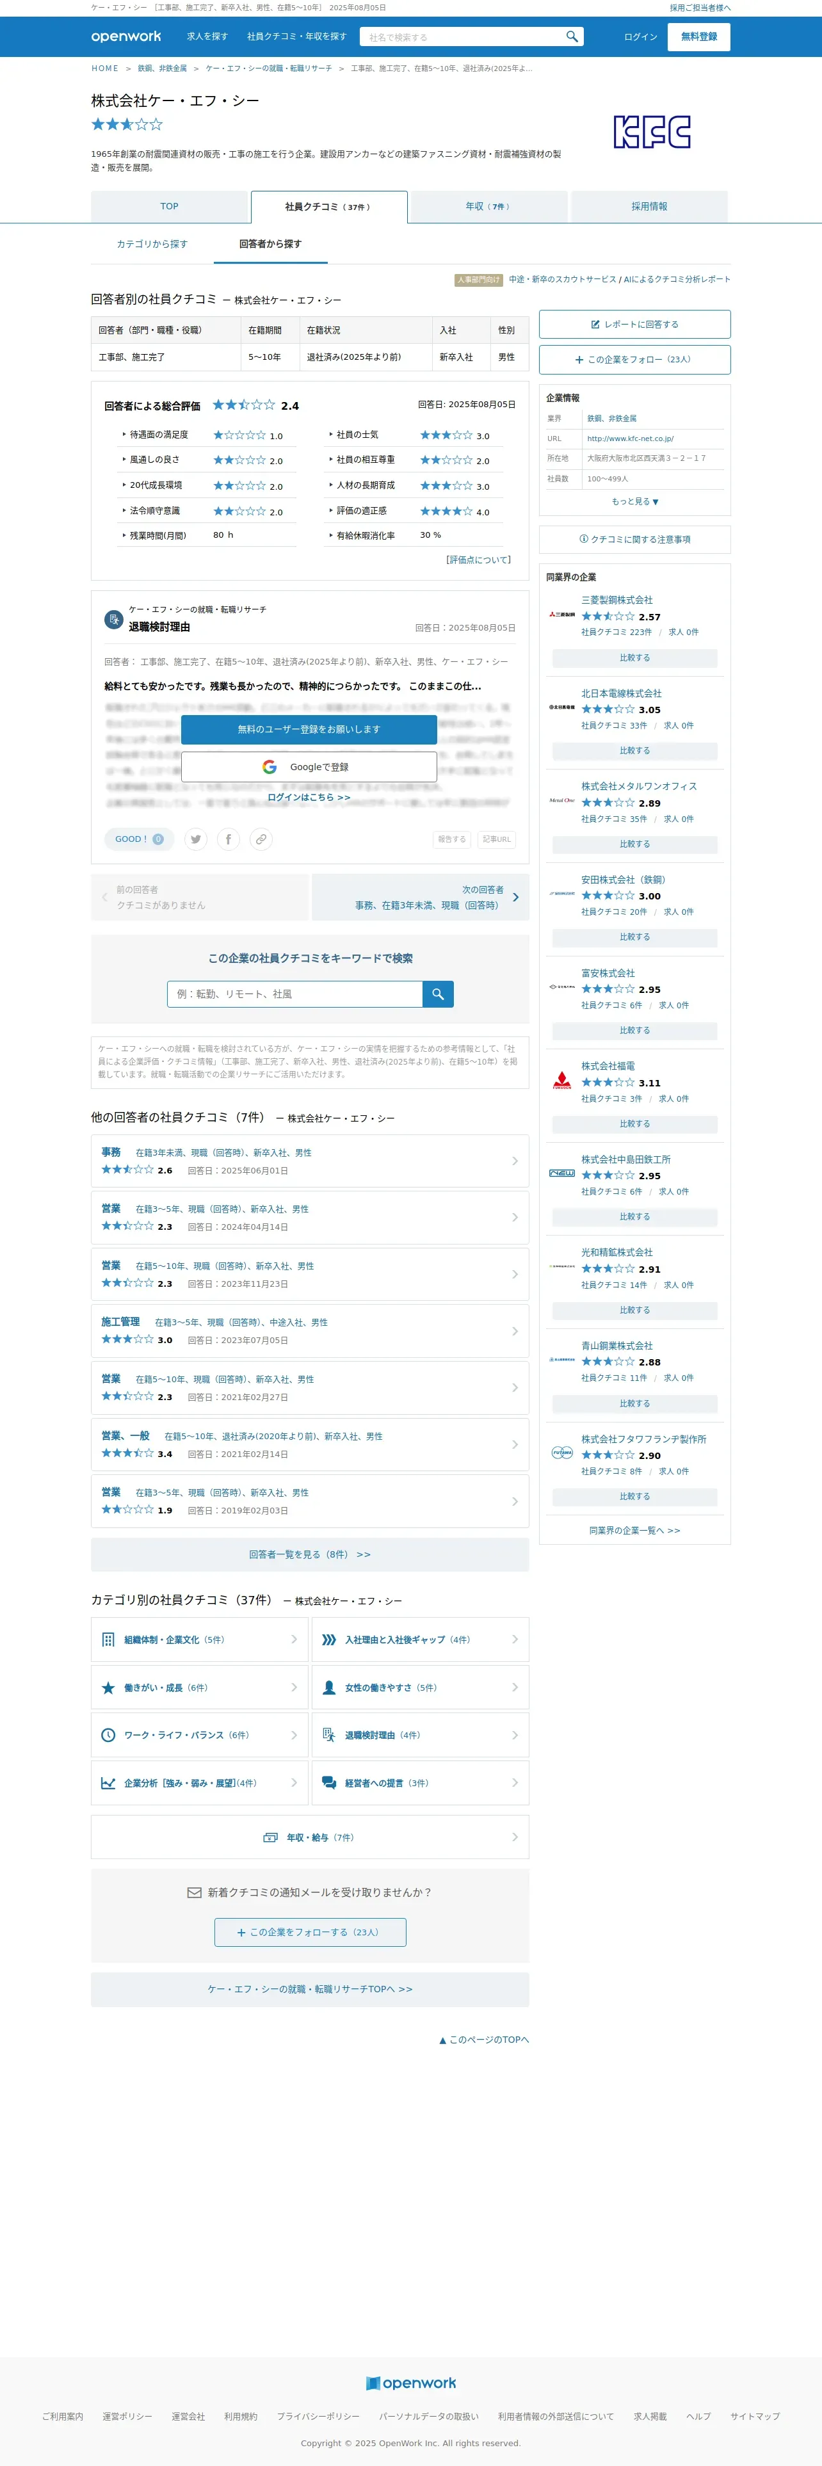Open 社員クチコミ・年収を探す header menu
Screen dimensions: 822x2466
tap(296, 36)
